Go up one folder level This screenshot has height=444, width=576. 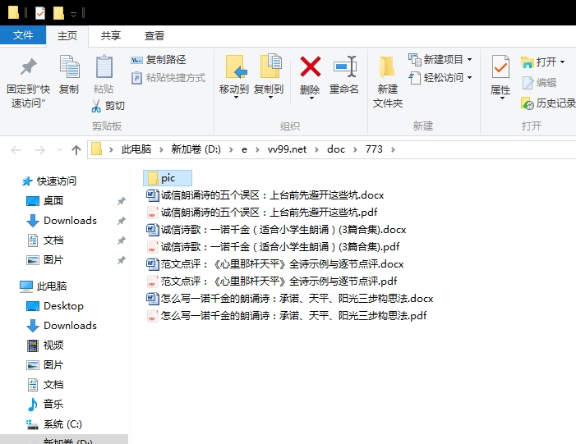[76, 149]
